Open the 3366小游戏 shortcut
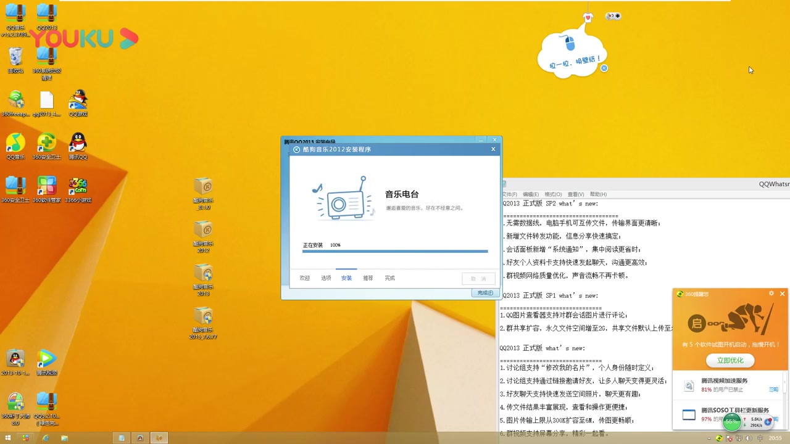790x444 pixels. click(x=78, y=189)
